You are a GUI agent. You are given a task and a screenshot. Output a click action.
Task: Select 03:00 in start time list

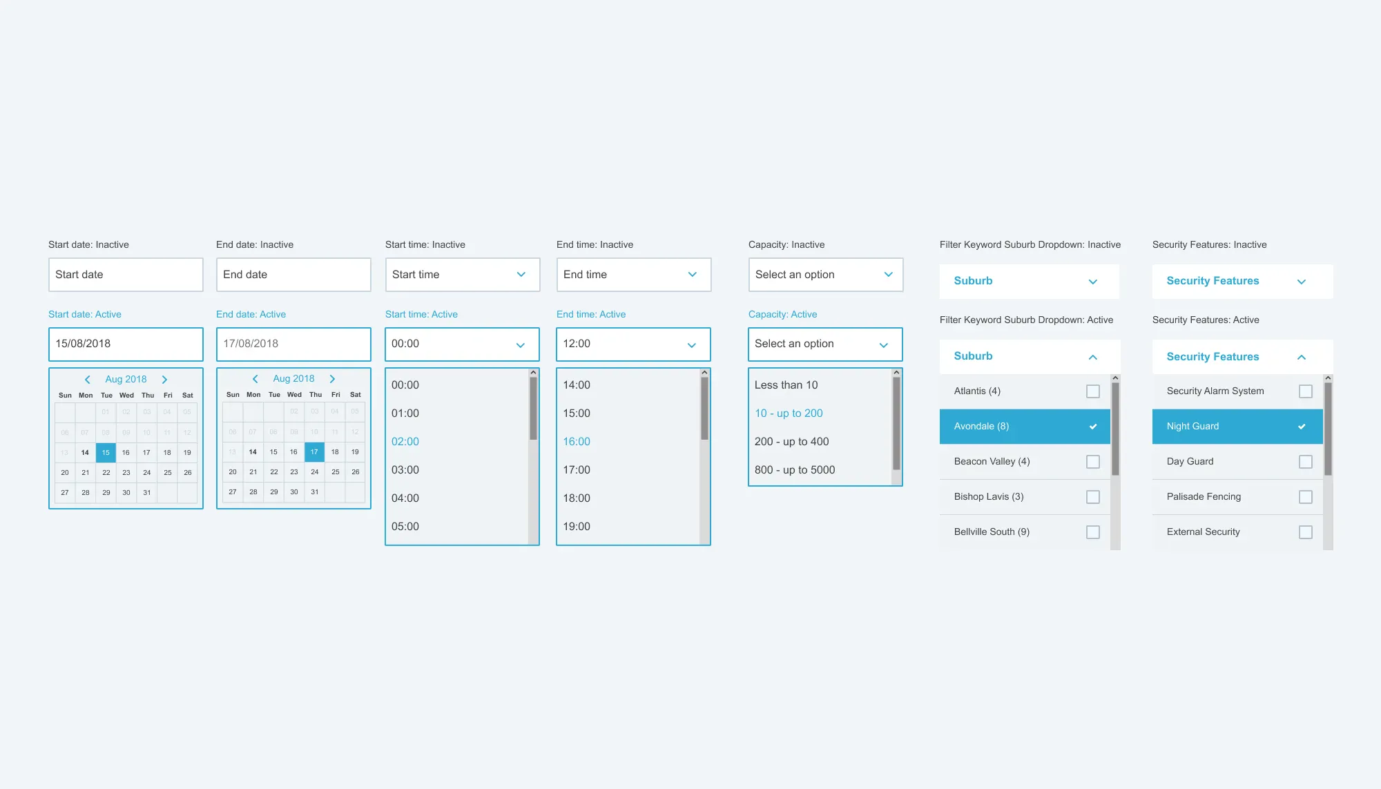point(405,470)
